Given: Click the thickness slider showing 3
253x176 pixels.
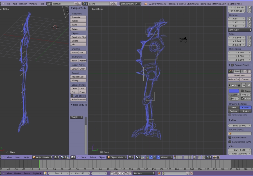Looking at the screenshot, I should click(x=234, y=99).
